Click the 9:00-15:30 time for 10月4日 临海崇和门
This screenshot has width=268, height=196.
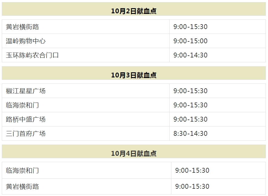192,170
